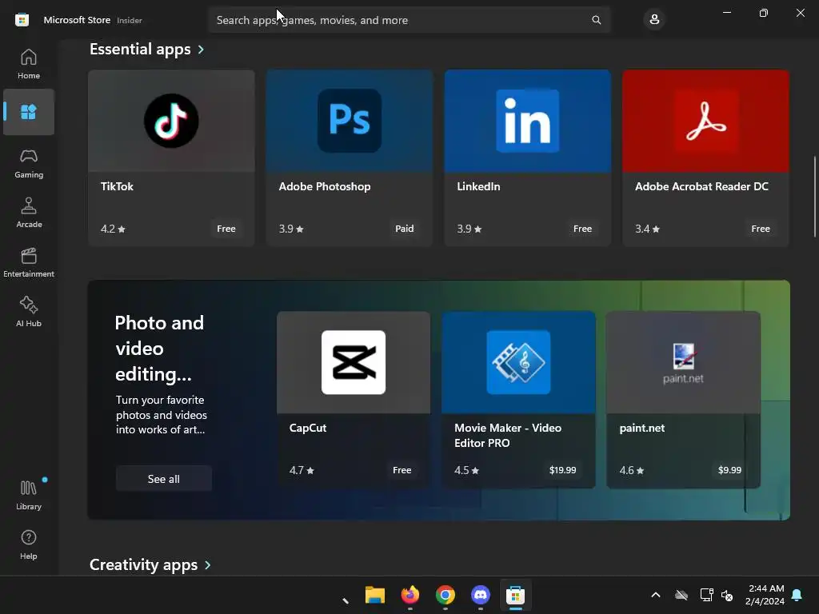Image resolution: width=819 pixels, height=614 pixels.
Task: Click the See all button
Action: point(163,479)
